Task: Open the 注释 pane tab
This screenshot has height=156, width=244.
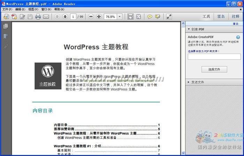Action: 235,16
